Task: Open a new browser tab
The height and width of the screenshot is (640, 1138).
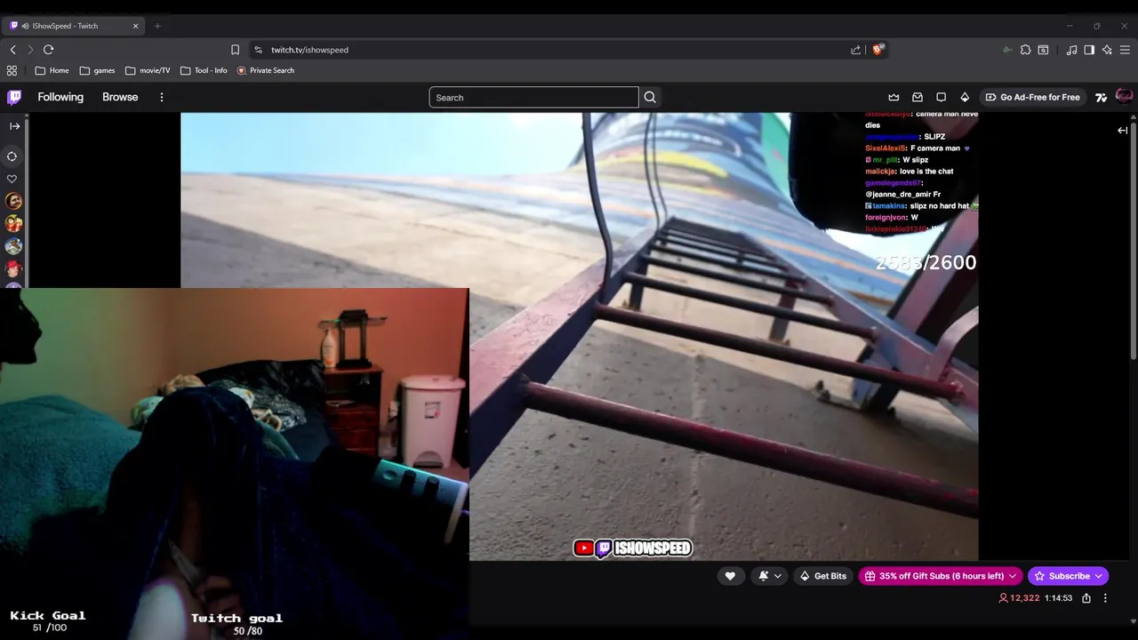Action: [157, 26]
